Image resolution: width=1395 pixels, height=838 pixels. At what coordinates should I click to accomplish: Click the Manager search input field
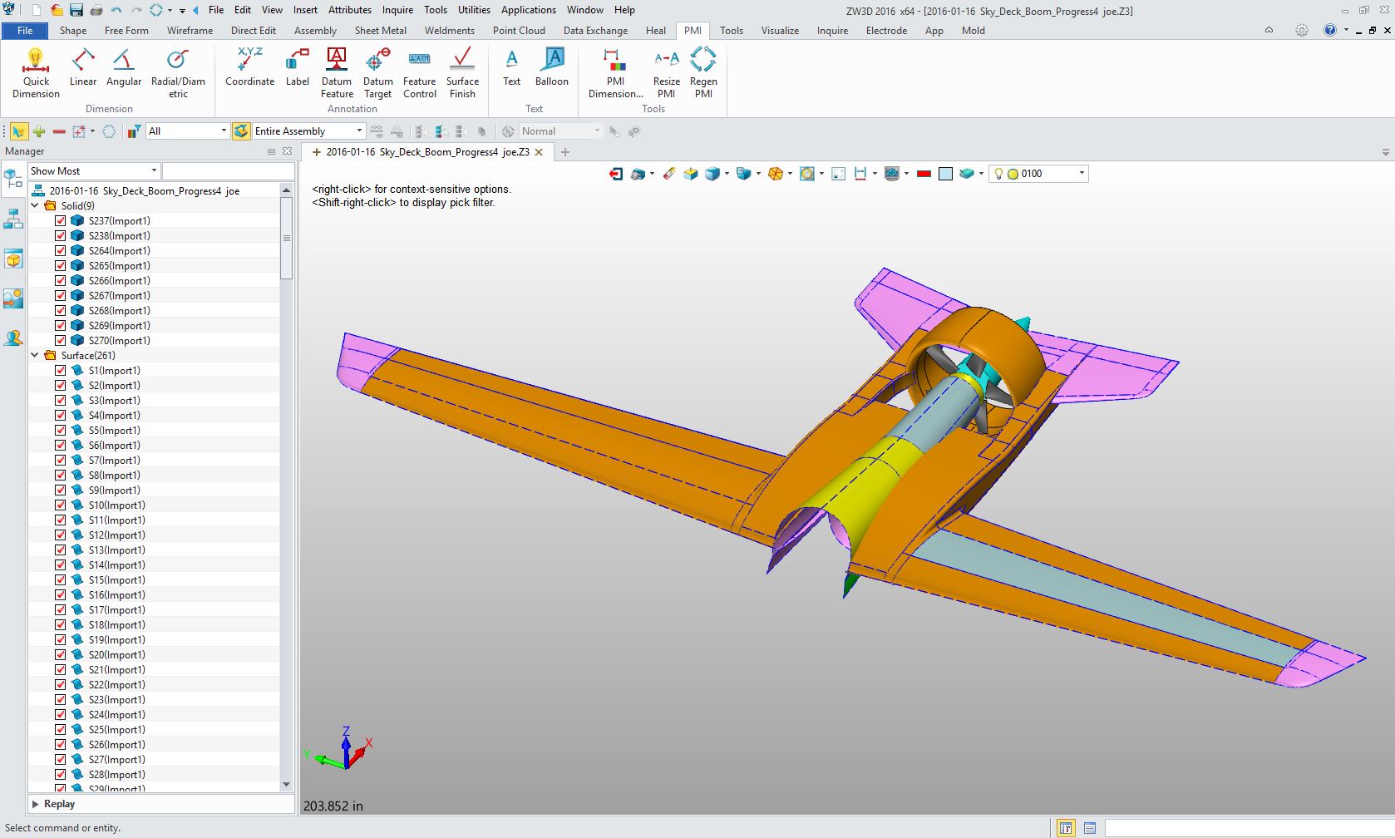[x=228, y=171]
